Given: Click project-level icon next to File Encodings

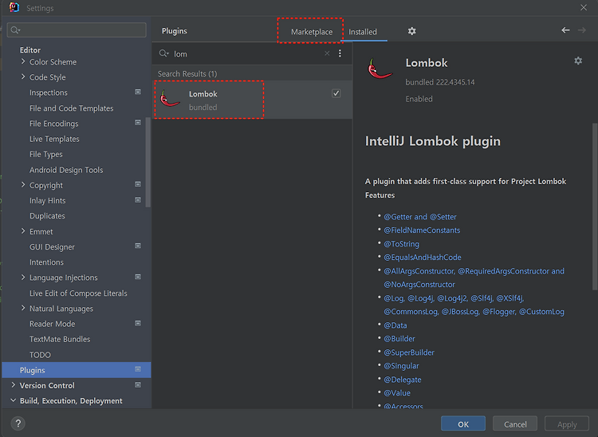Looking at the screenshot, I should tap(138, 122).
